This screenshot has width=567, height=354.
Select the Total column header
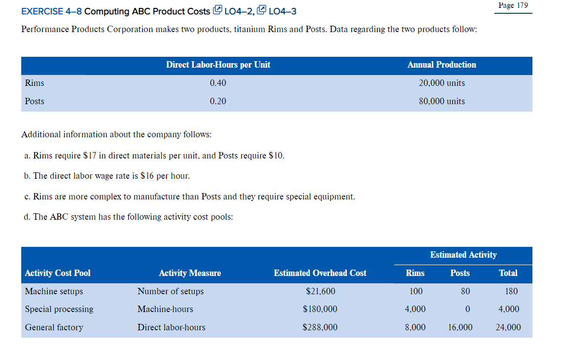(508, 273)
